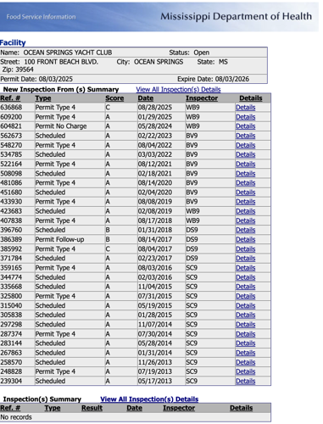Open Details link for inspection 344774

click(245, 277)
